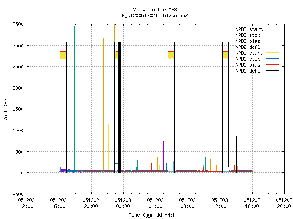
Task: Click the 2500 y-axis tick label
Action: 18,67
